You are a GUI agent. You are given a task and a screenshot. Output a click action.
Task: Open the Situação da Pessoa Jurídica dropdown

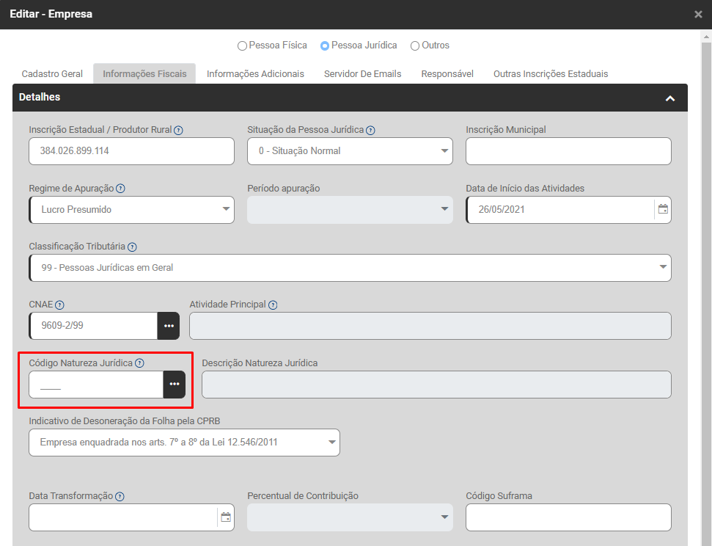coord(350,151)
